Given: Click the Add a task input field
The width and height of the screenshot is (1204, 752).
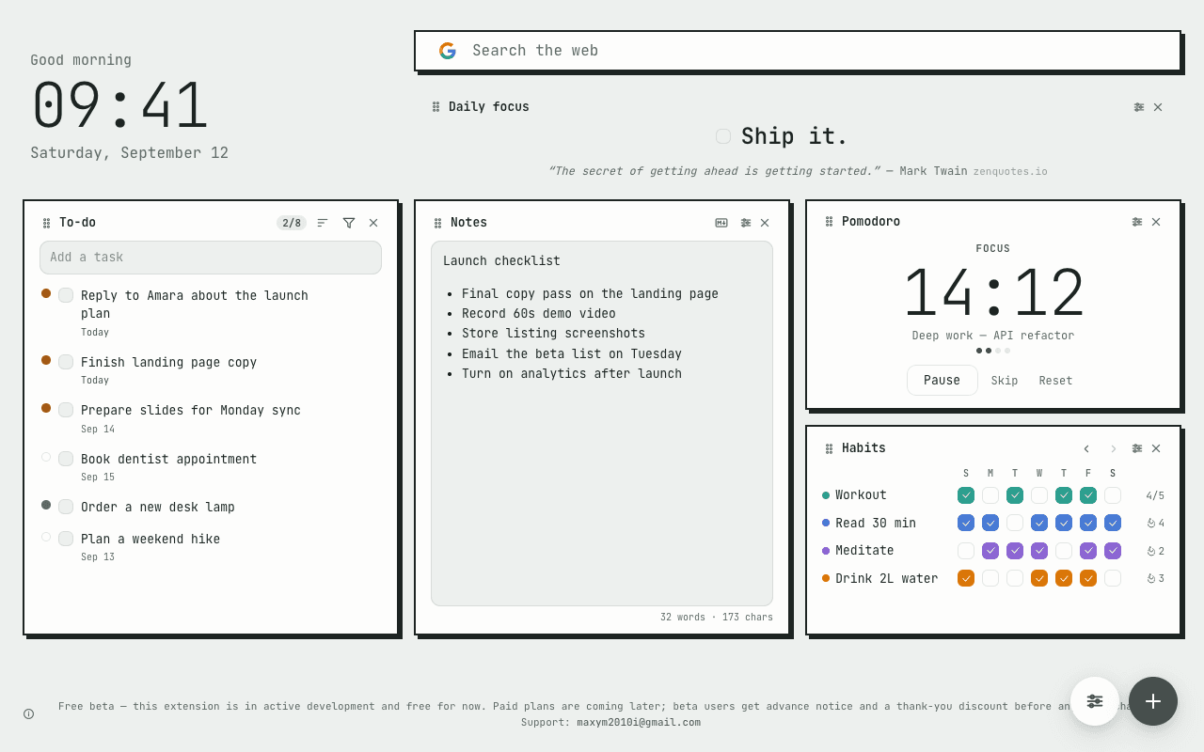Looking at the screenshot, I should 211,258.
